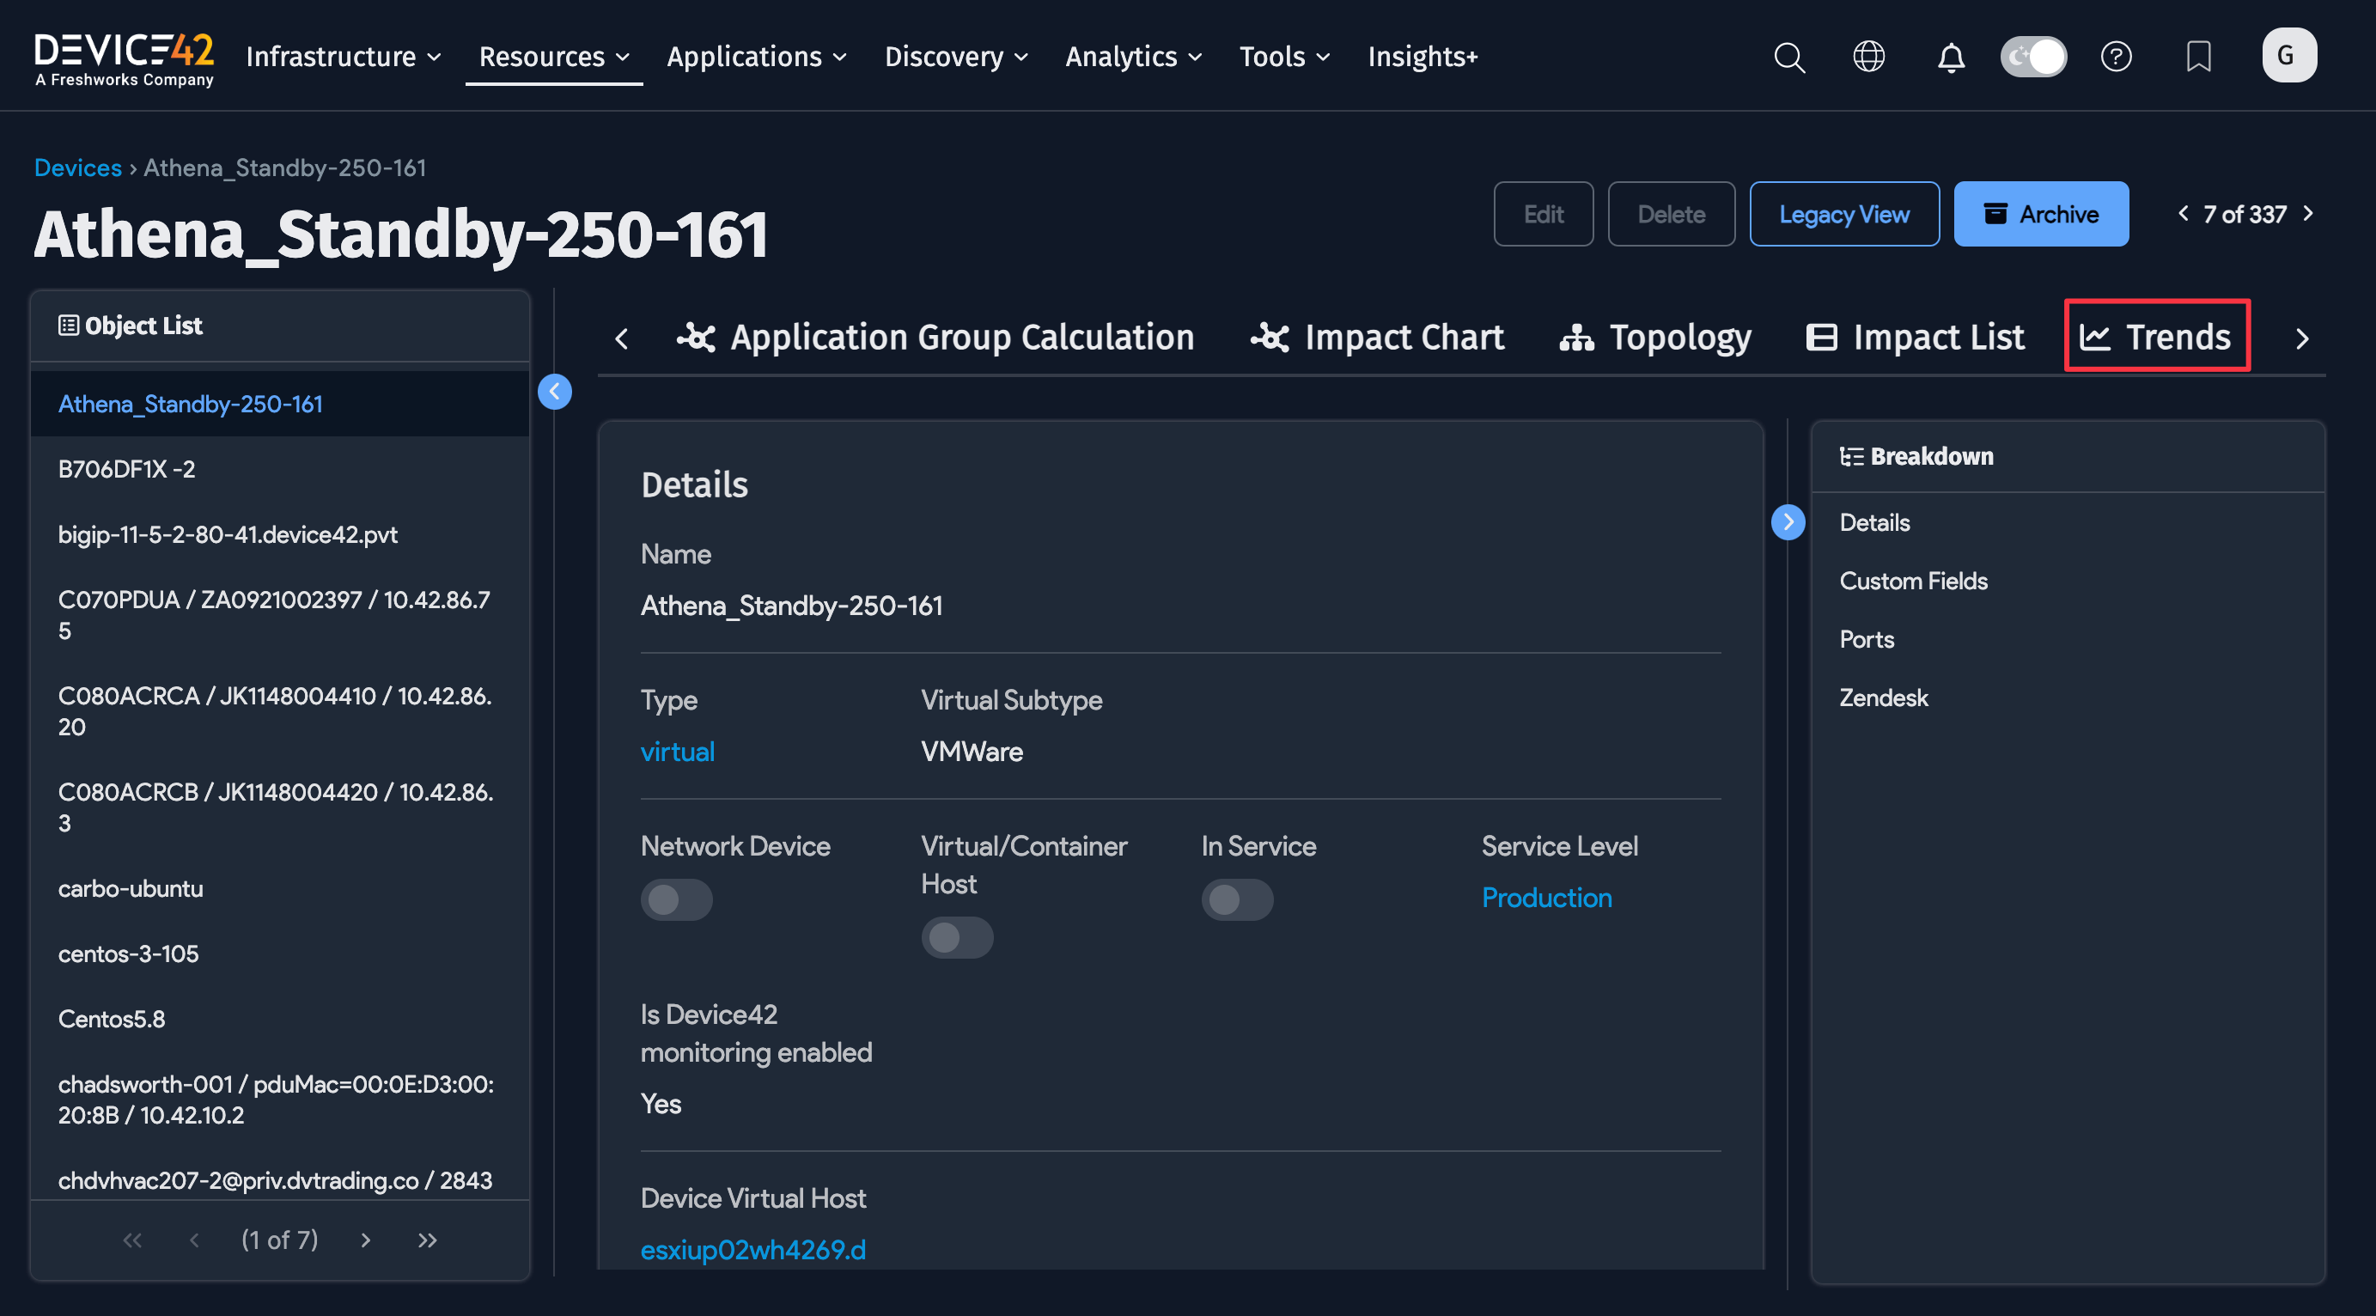Open the Production service level link

1546,898
